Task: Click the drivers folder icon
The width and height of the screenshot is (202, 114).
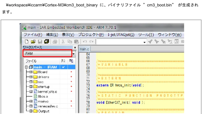Action: (x=35, y=77)
